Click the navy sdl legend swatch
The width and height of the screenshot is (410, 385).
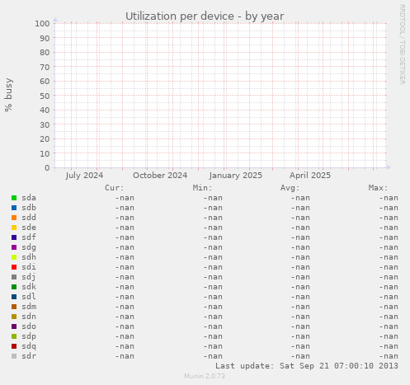14,297
